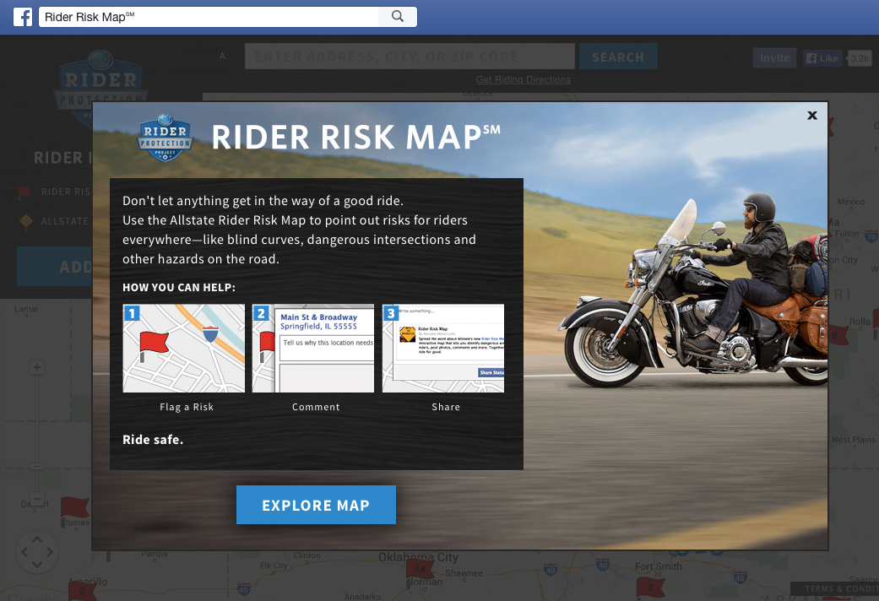Click the Rider Protection Project badge in popup
The width and height of the screenshot is (879, 601).
point(165,138)
